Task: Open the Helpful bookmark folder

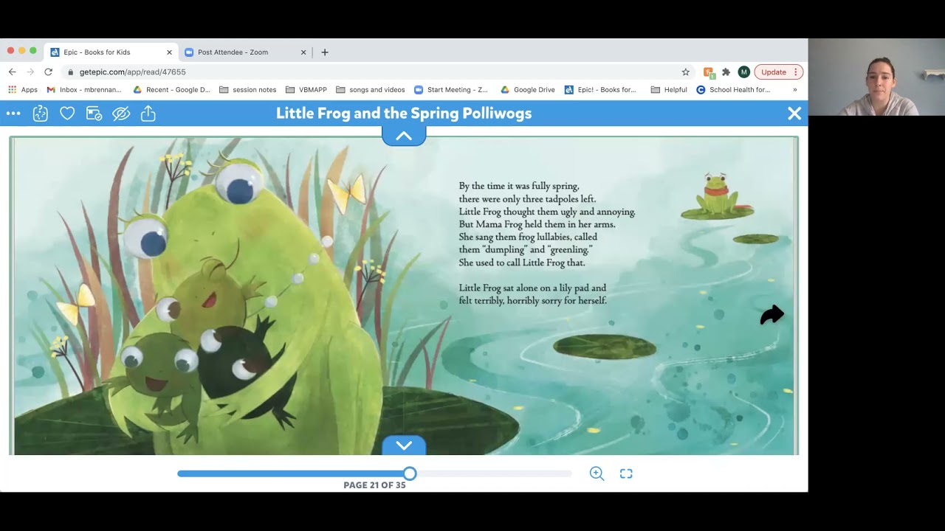Action: (669, 90)
